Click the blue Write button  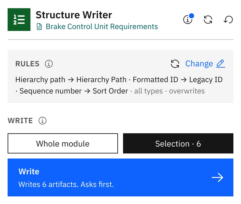(x=120, y=177)
